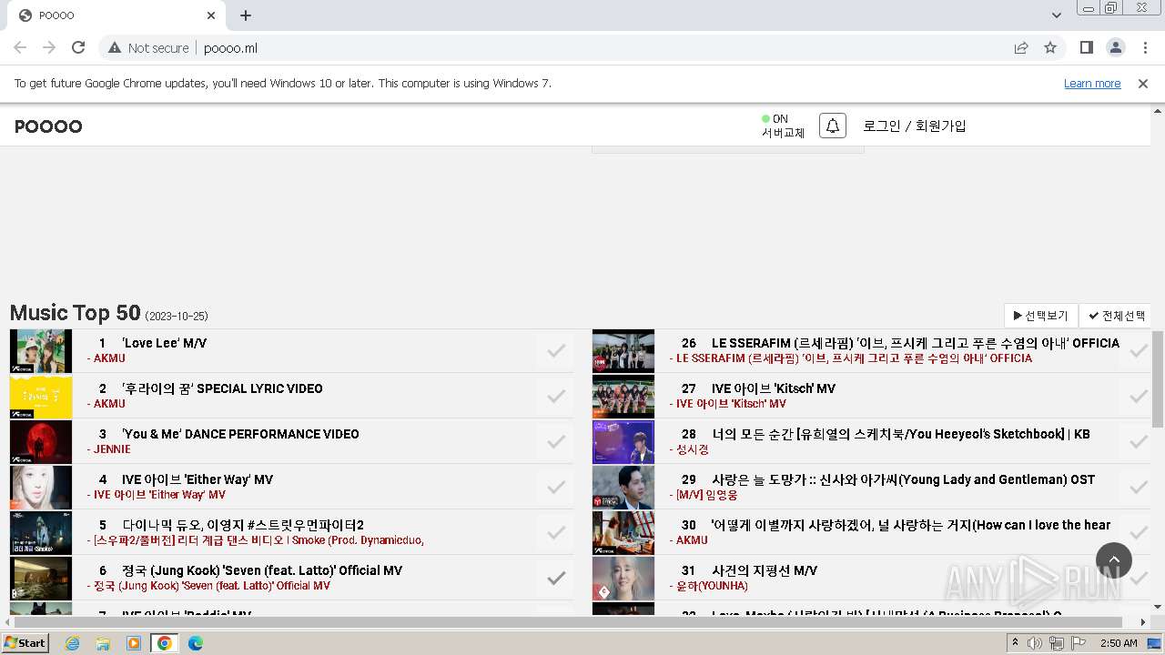Open Chrome three-dot menu
This screenshot has height=655, width=1165.
(x=1143, y=47)
